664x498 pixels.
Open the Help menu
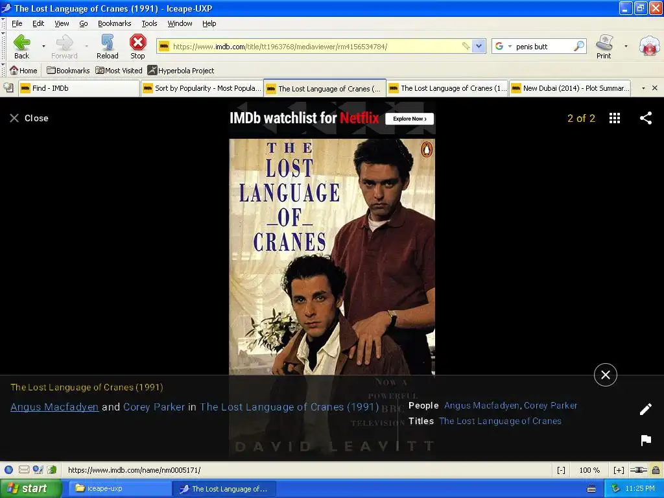coord(209,23)
